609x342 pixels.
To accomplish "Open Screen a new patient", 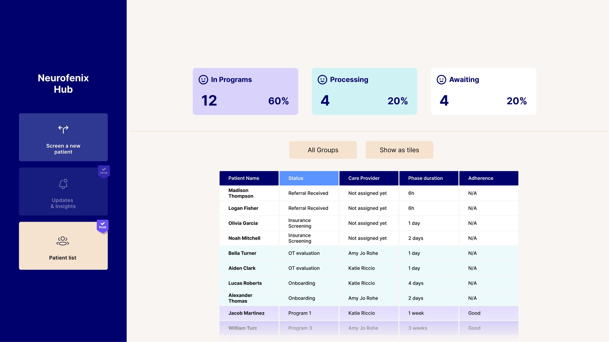I will pos(63,137).
